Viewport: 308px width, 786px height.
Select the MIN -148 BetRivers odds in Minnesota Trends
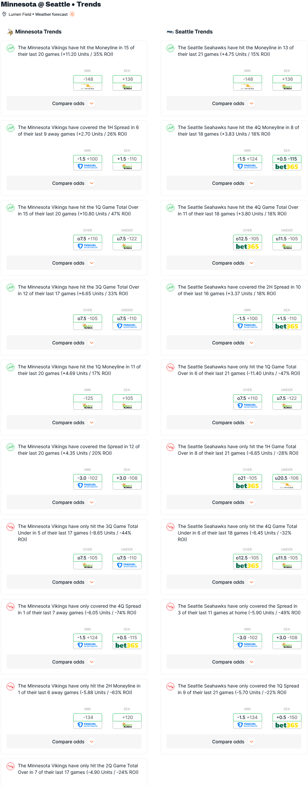88,83
